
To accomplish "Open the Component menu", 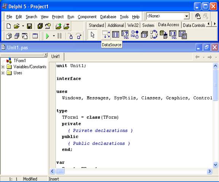I will [x=87, y=17].
